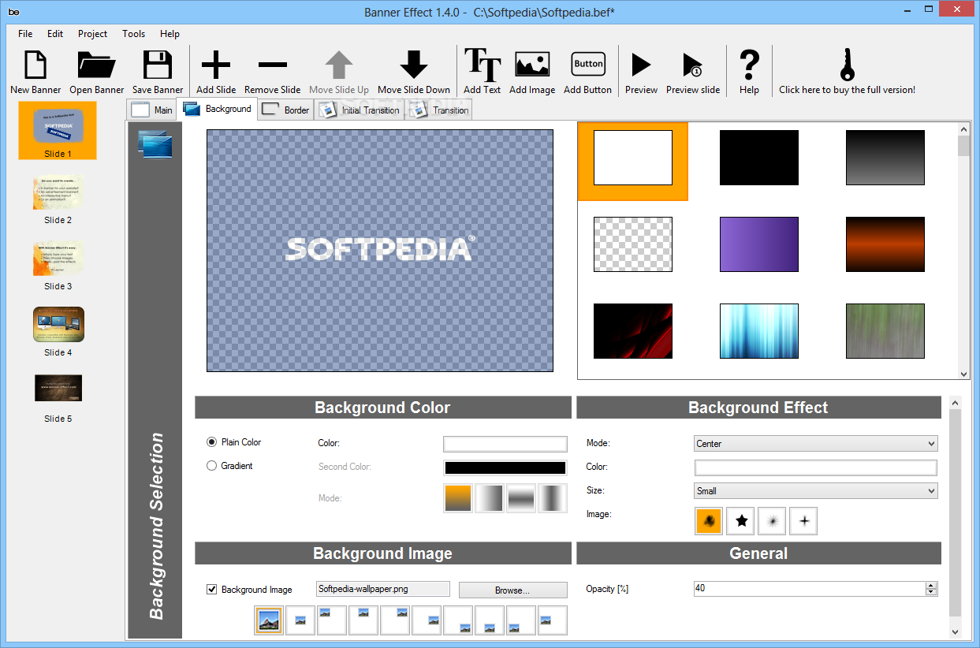
Task: Choose the splat background effect image
Action: point(709,521)
